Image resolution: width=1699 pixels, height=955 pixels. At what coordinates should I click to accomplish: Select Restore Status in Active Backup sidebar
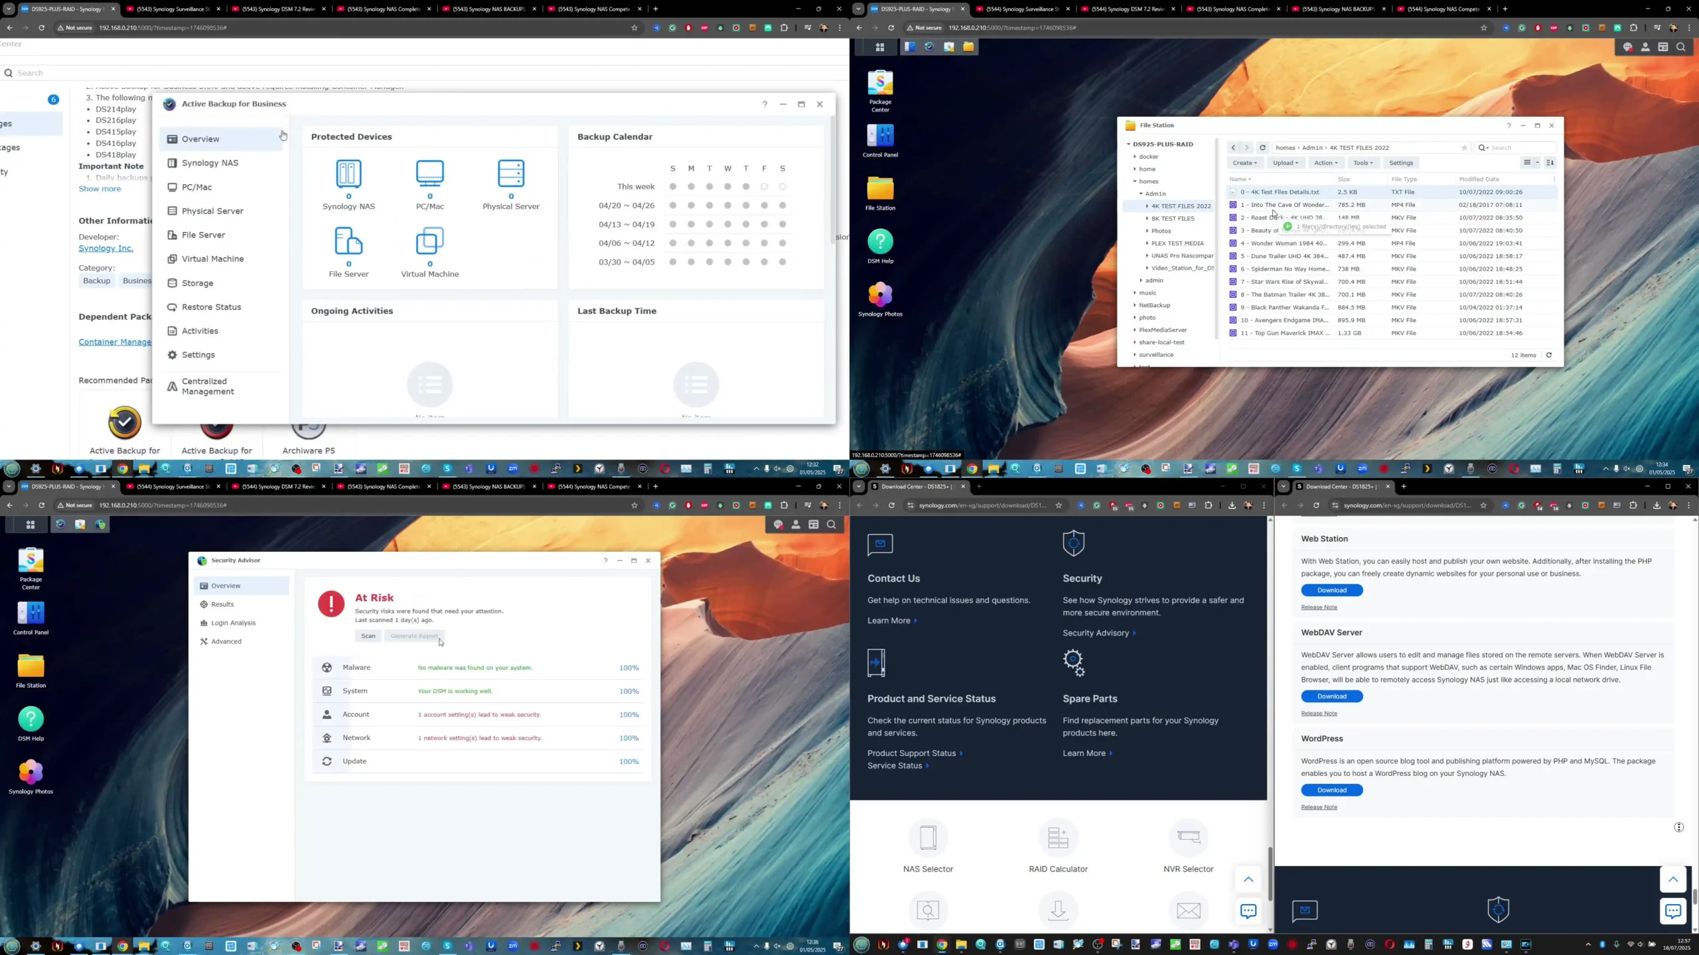(x=221, y=307)
